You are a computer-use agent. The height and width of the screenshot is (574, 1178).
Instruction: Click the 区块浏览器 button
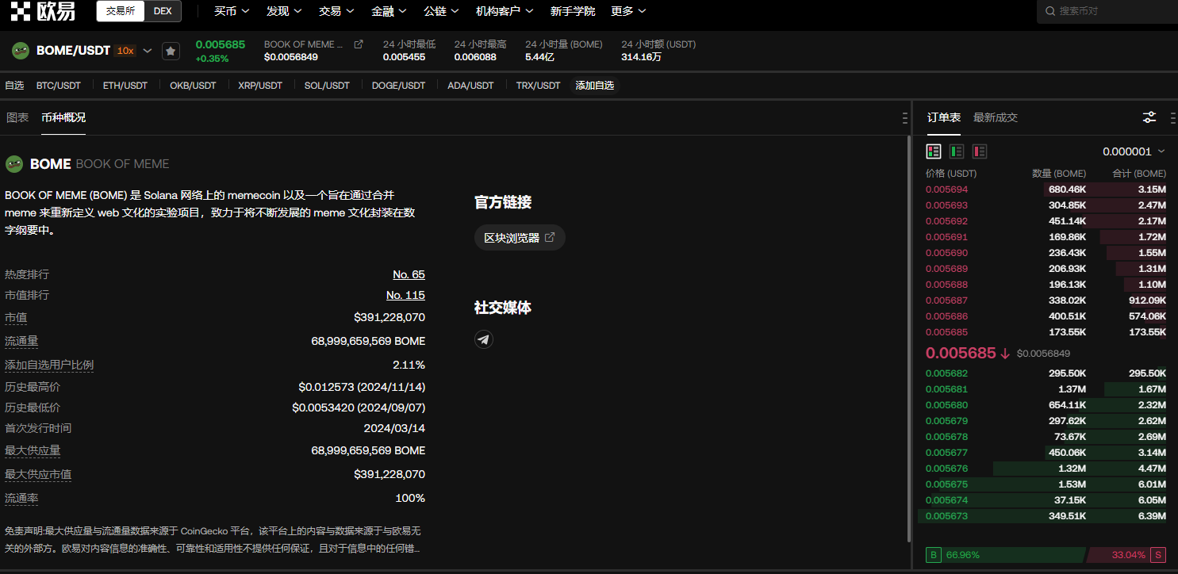pyautogui.click(x=520, y=238)
